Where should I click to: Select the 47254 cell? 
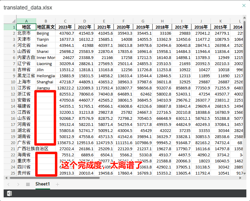tap(201, 94)
